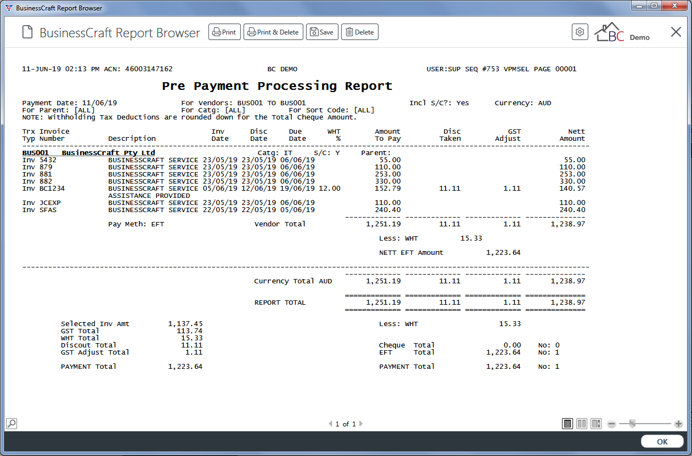Click WHT percentage '12.00' on BC1234 row
The height and width of the screenshot is (456, 692).
pos(329,189)
